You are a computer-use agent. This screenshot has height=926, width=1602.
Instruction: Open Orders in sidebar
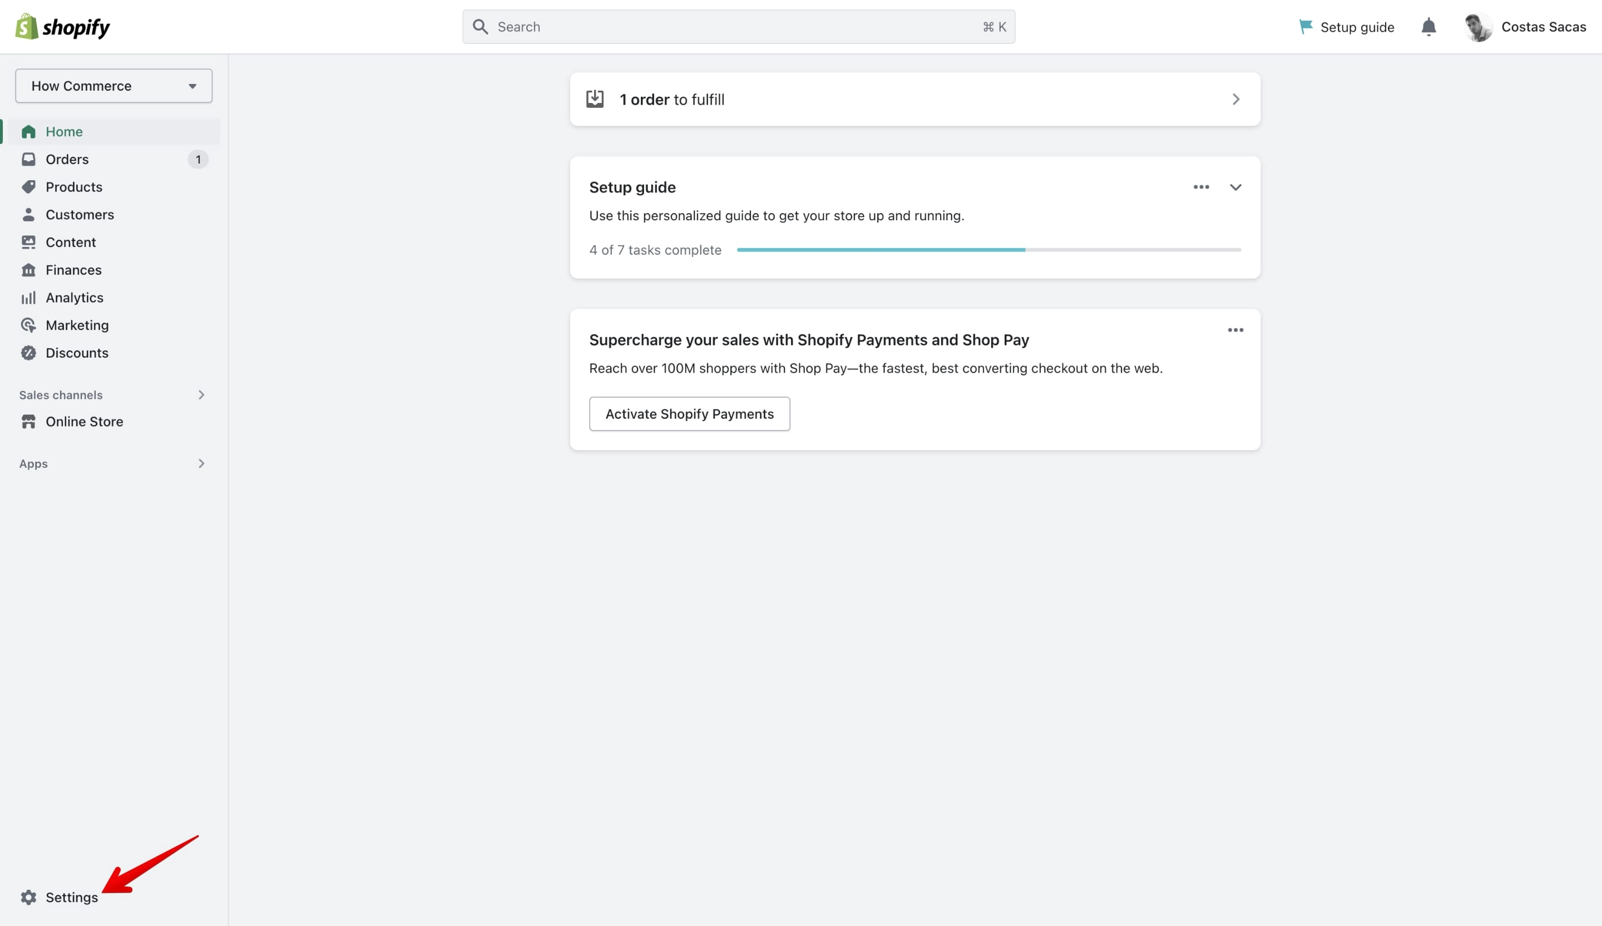click(67, 159)
